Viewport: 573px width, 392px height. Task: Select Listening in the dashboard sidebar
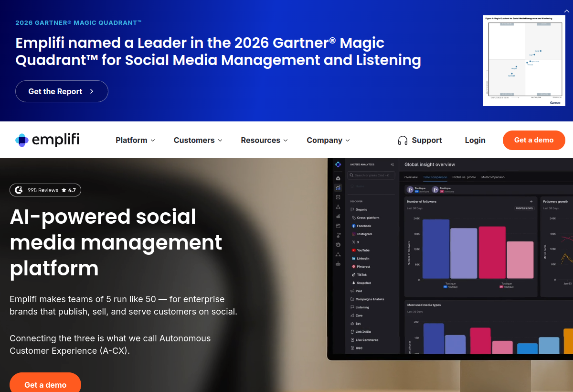click(x=360, y=307)
